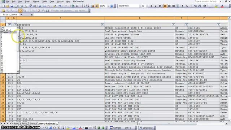Run the spelling check
The height and width of the screenshot is (130, 231).
tap(30, 6)
